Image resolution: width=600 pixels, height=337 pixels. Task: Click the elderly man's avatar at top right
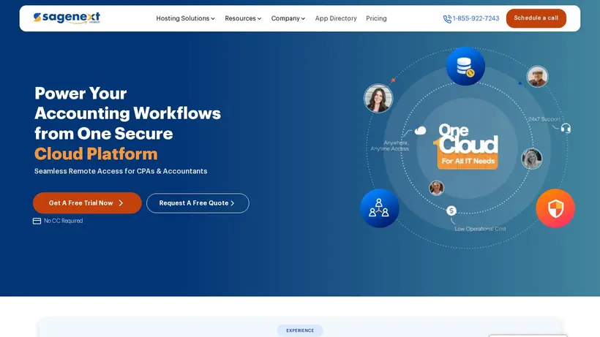tap(537, 77)
